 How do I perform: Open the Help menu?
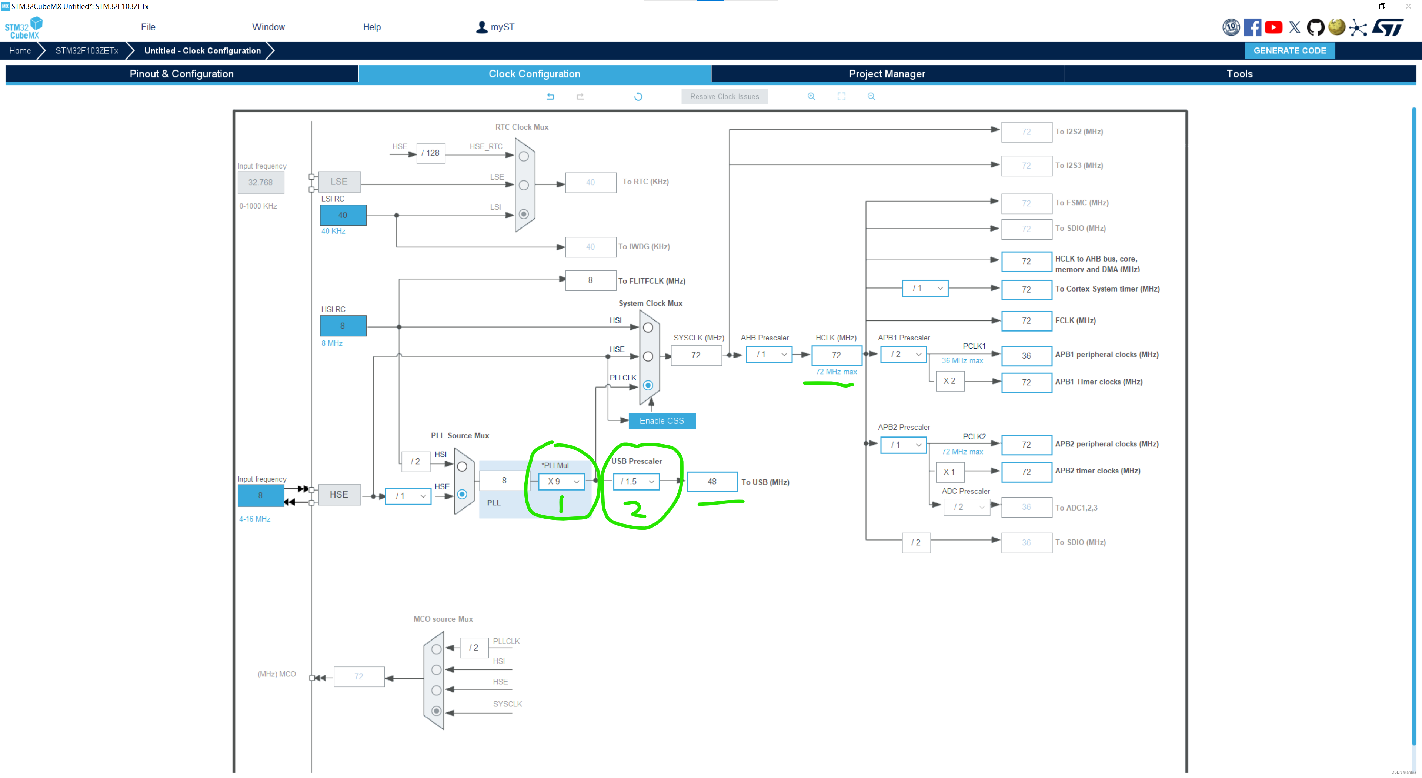click(371, 27)
